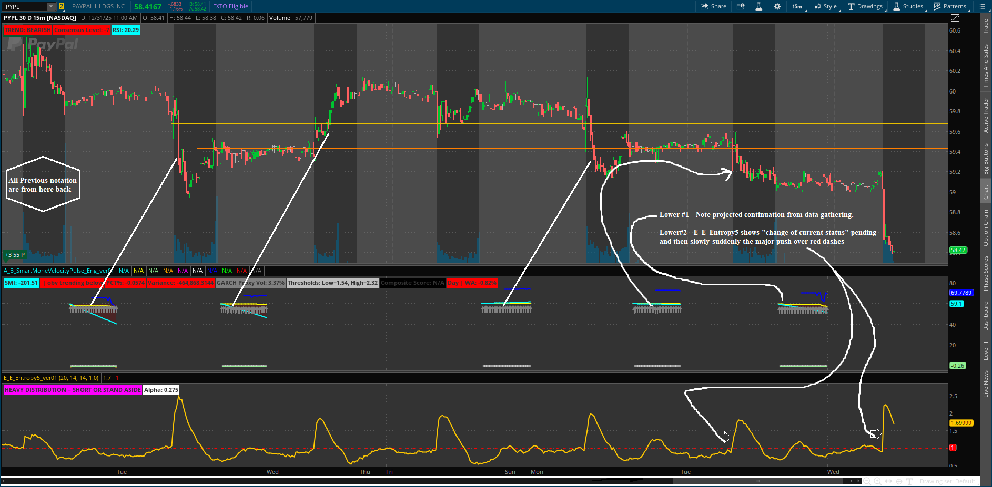
Task: Switch to the Option Chain sidebar tab
Action: [986, 227]
